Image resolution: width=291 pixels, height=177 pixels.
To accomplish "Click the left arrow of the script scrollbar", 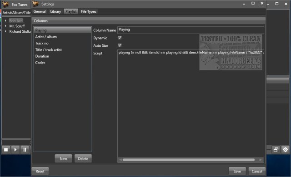I will (120, 160).
